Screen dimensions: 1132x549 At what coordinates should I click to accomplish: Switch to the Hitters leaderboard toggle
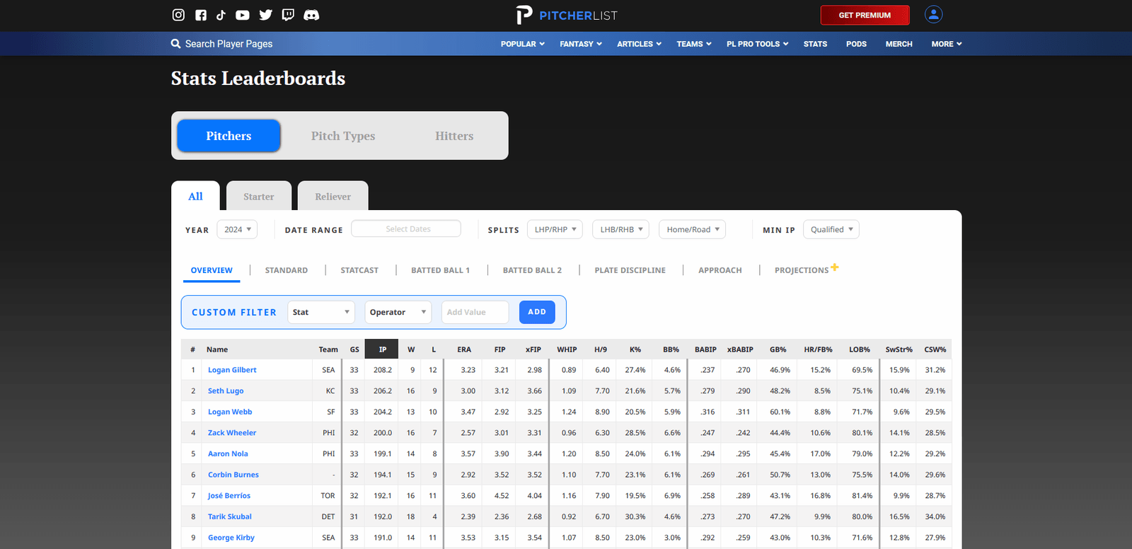[454, 136]
